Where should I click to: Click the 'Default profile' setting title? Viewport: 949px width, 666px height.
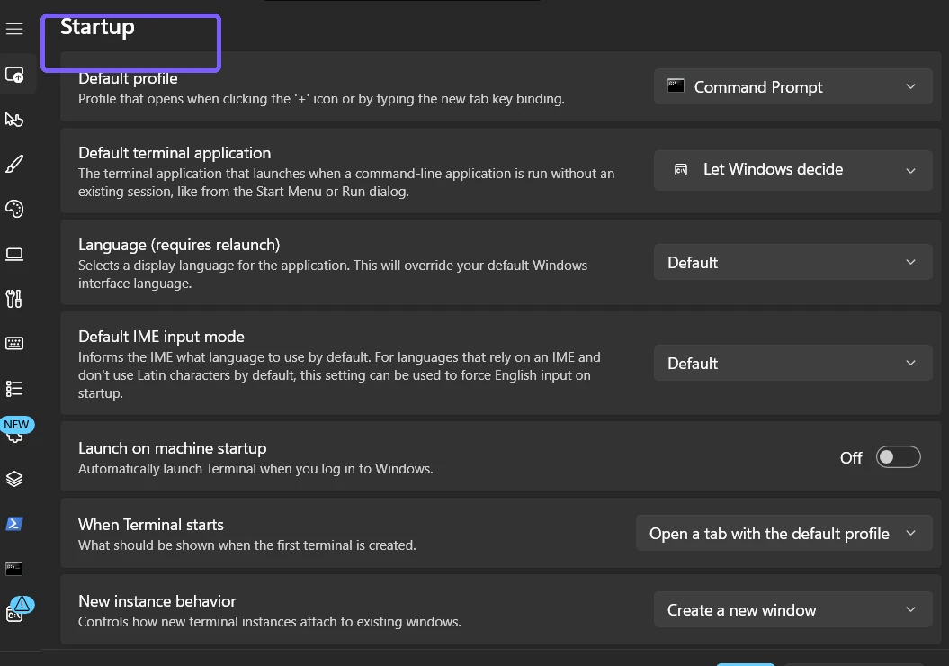(x=128, y=78)
